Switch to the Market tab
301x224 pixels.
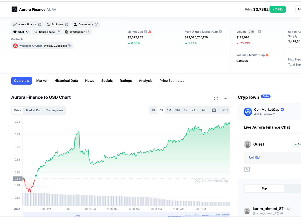(42, 81)
